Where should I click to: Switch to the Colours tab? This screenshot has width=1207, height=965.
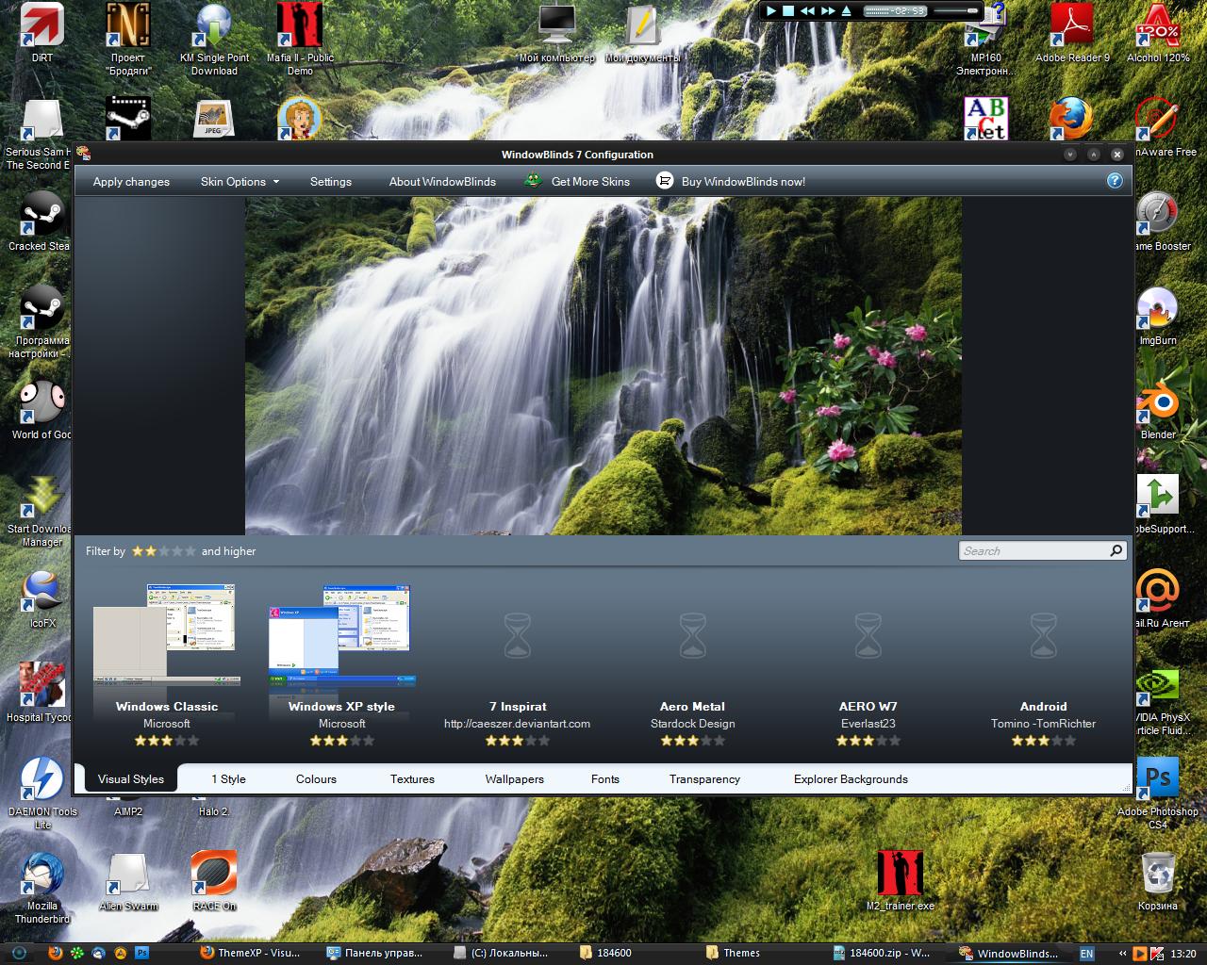(316, 778)
